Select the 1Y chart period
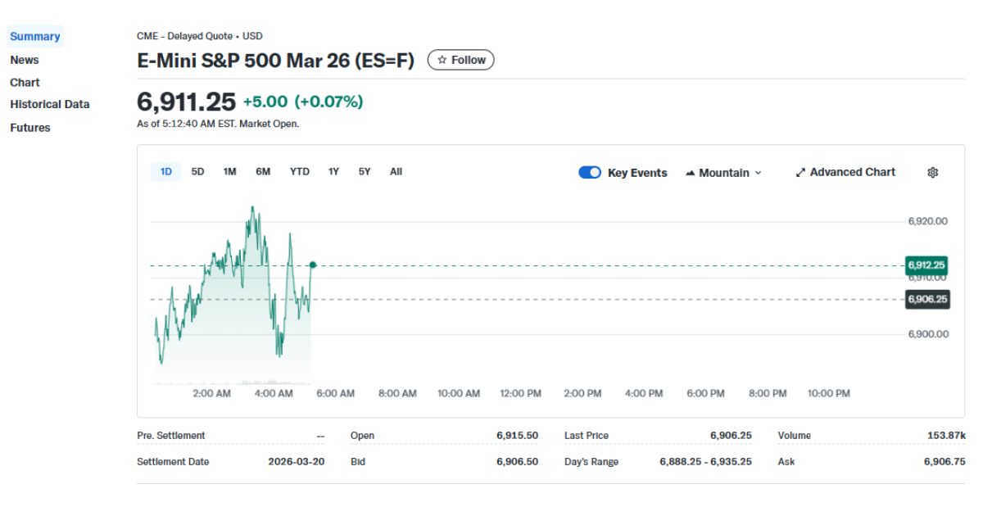This screenshot has width=983, height=516. [x=333, y=171]
